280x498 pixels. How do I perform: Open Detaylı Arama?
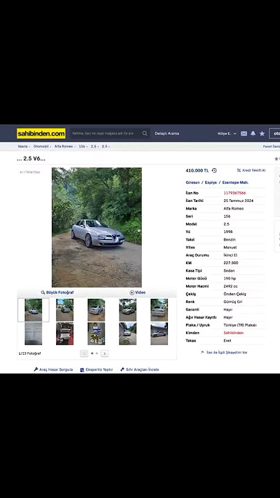pos(167,133)
